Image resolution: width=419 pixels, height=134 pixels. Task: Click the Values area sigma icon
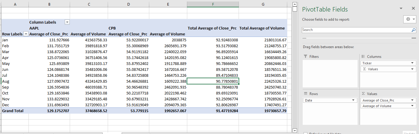364,94
